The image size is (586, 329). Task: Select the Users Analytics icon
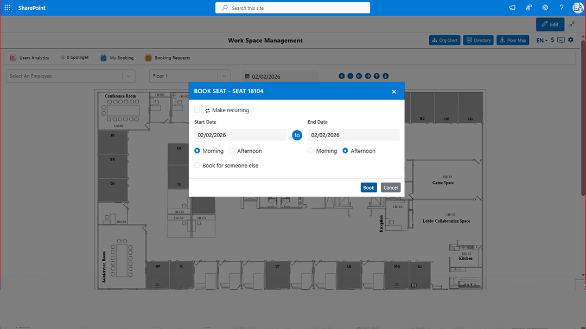tap(12, 57)
